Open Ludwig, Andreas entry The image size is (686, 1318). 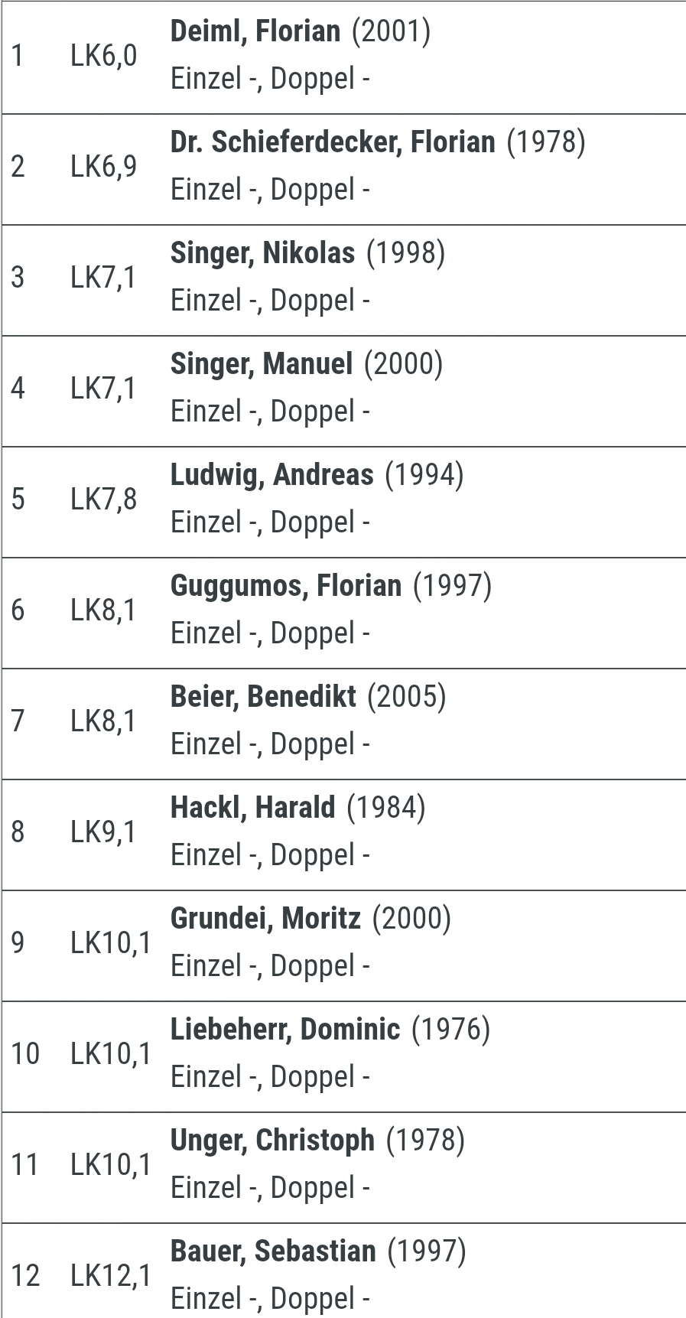tap(271, 475)
